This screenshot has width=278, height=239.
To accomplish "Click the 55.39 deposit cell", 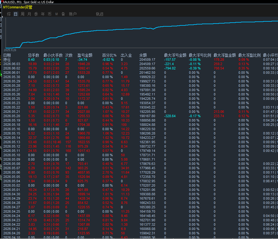I will pyautogui.click(x=125, y=116).
